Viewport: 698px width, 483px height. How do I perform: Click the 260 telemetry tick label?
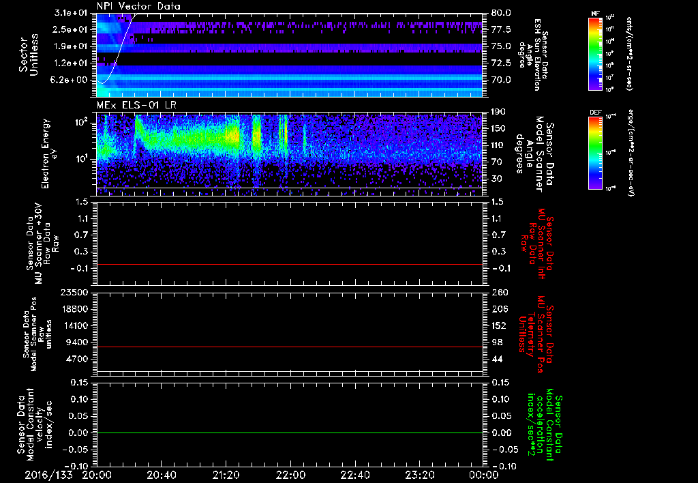tap(498, 292)
